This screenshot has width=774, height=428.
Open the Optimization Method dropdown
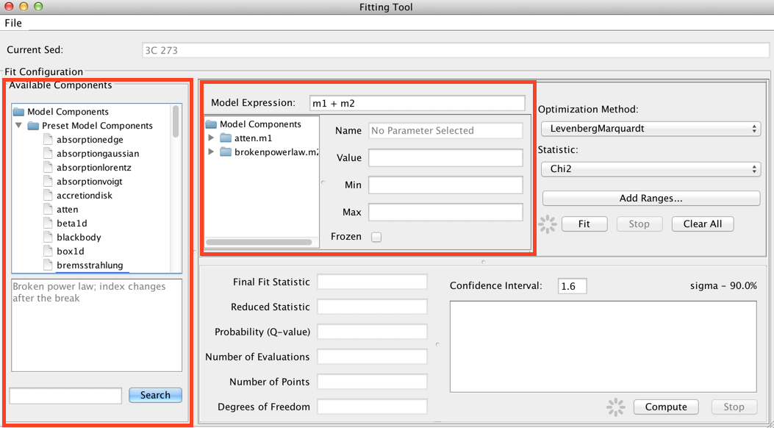[x=651, y=129]
